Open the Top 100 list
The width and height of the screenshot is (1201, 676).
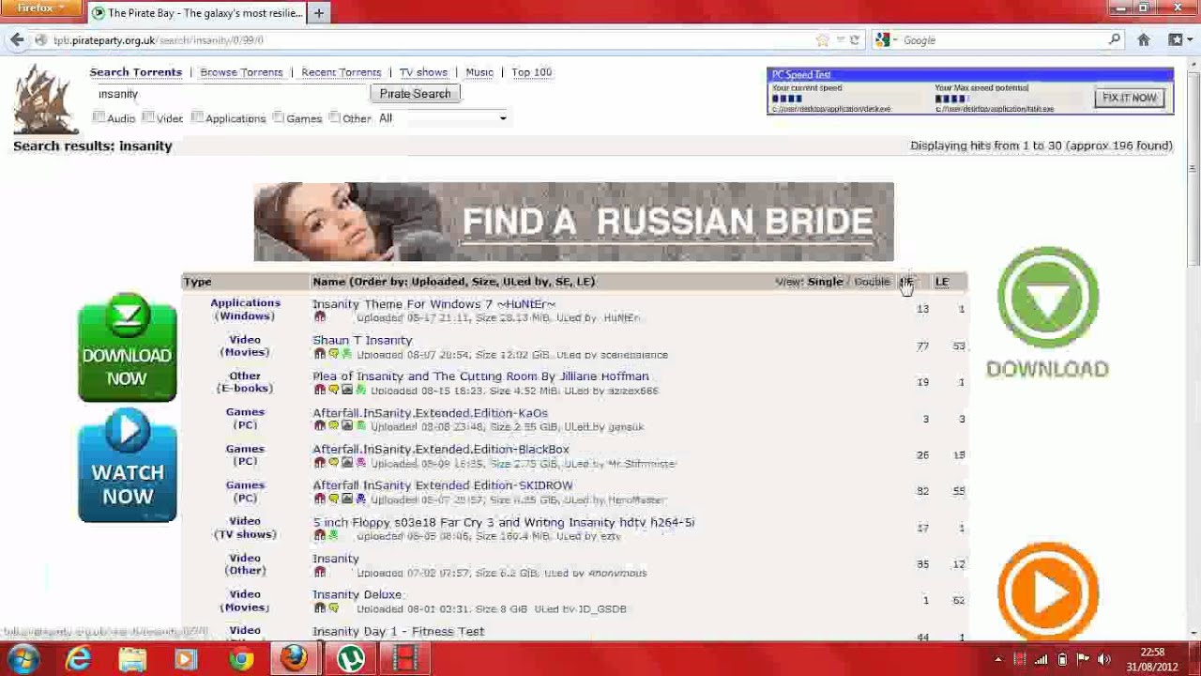point(531,72)
